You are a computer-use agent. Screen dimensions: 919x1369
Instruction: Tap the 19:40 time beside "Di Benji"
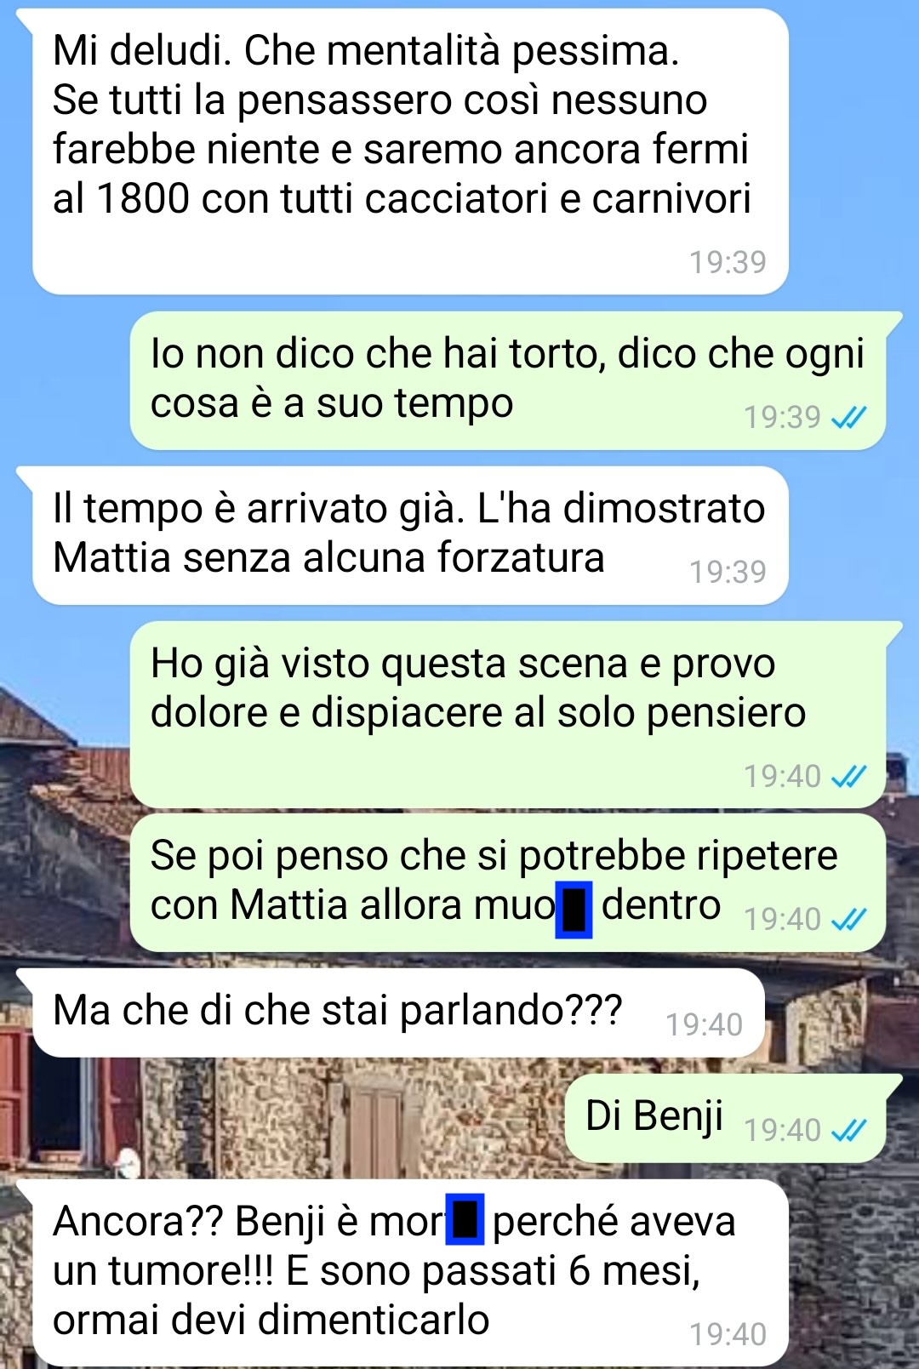coord(782,1130)
